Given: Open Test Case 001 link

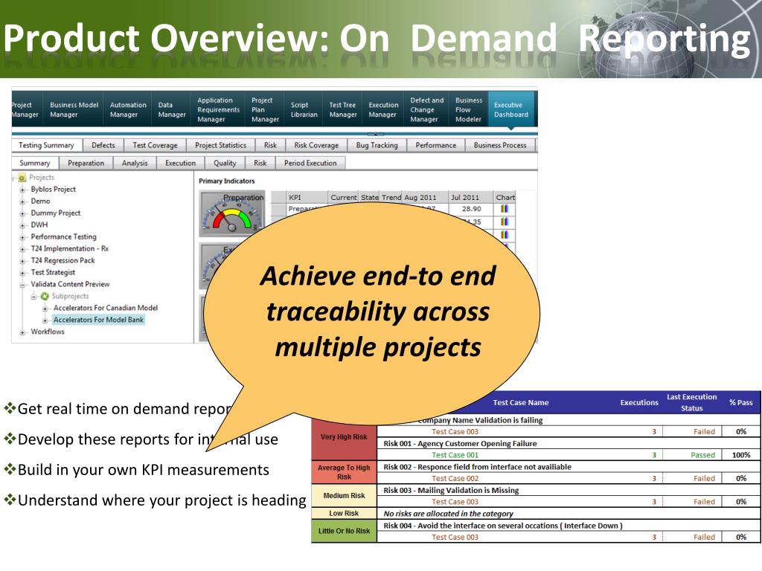Looking at the screenshot, I should [455, 455].
